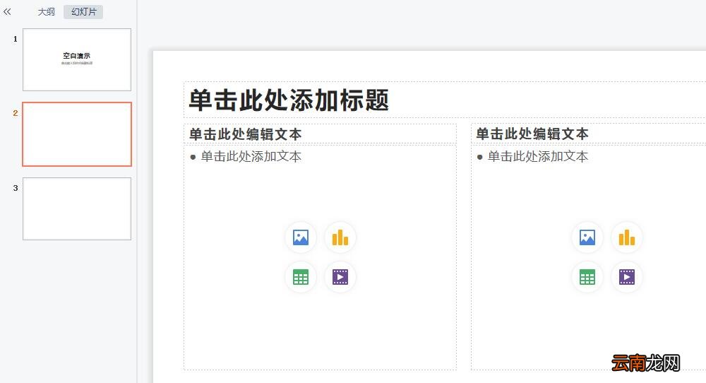
Task: Click left bullet text 单击此处添加文本
Action: pos(251,156)
